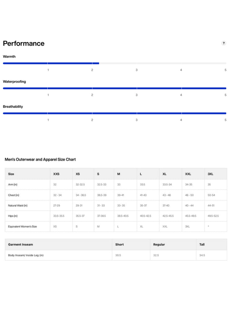
Task: Click the Garment Inseam header cell
Action: click(20, 245)
